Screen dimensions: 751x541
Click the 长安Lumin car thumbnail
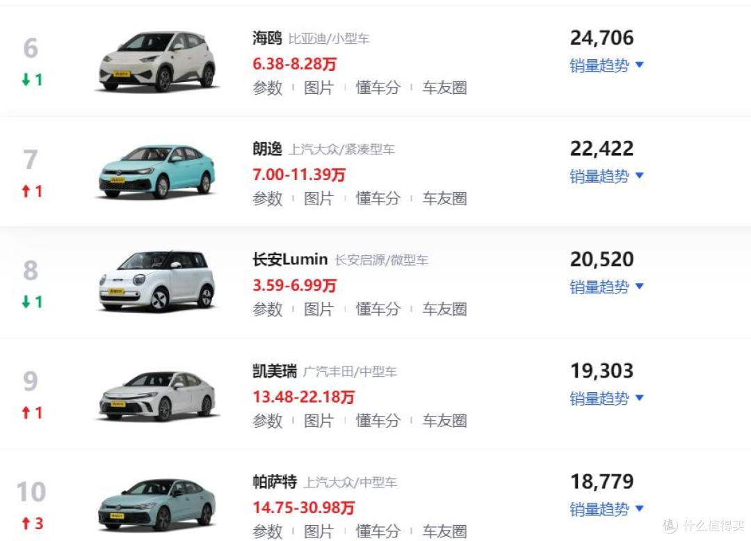[157, 281]
